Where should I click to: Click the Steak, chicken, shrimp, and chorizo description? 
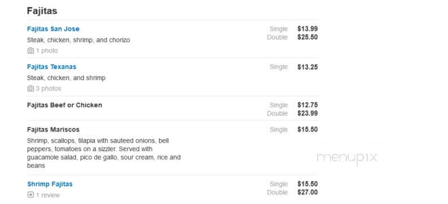(78, 40)
